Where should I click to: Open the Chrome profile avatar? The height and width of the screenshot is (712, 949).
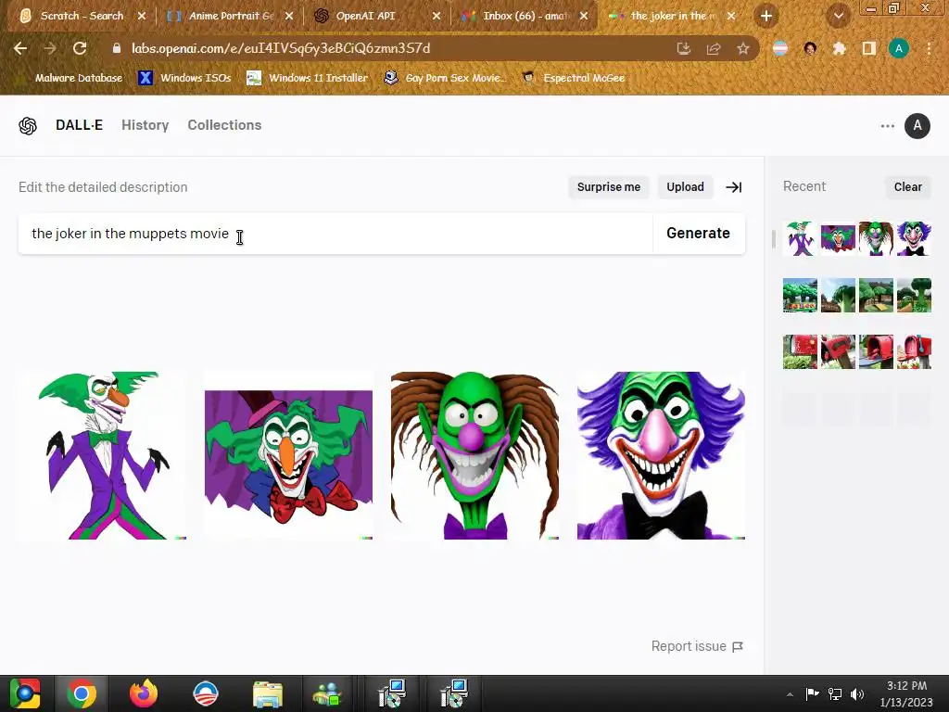pyautogui.click(x=899, y=48)
